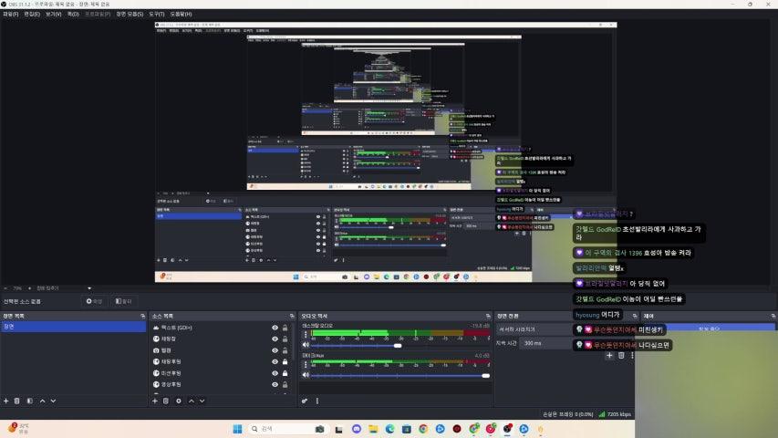Hide the 채팅창 source
778x438 pixels.
pyautogui.click(x=275, y=339)
